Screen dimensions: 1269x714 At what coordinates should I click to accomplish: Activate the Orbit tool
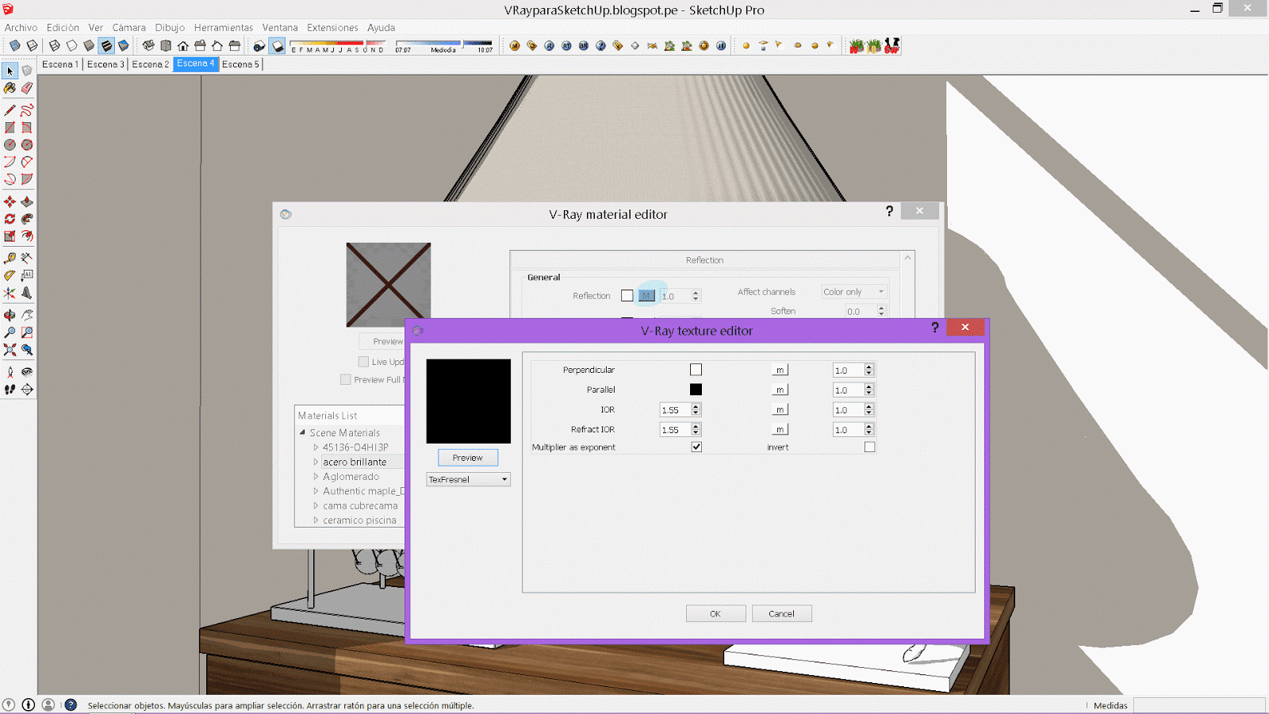(x=10, y=314)
